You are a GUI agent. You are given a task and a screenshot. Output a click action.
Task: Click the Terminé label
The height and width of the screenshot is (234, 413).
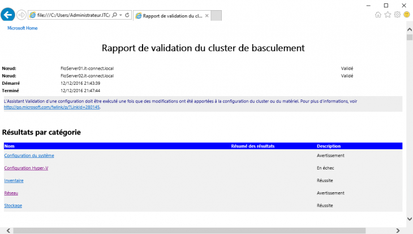tap(10, 90)
